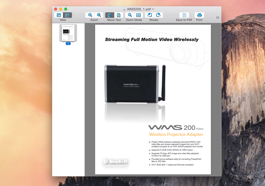Click the Zoom Mode label
The width and height of the screenshot is (265, 186).
click(134, 20)
